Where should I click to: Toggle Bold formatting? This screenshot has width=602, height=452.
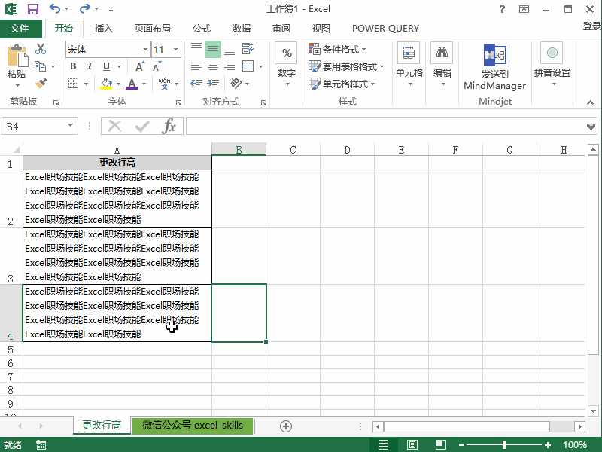[x=73, y=66]
